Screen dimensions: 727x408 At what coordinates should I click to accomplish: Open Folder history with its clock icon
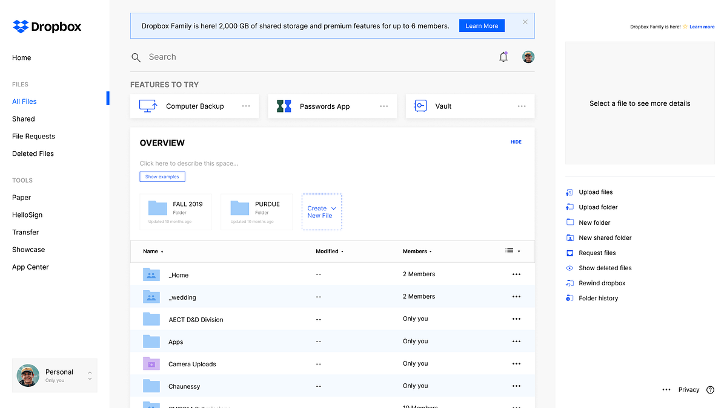tap(569, 298)
